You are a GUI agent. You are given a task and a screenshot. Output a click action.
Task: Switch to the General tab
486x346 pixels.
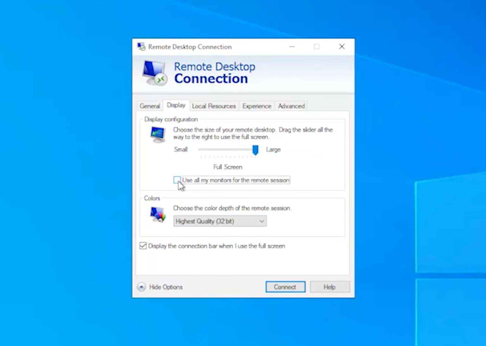(149, 106)
